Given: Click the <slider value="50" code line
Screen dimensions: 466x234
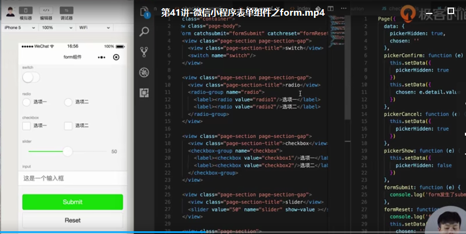Looking at the screenshot, I should tap(258, 210).
